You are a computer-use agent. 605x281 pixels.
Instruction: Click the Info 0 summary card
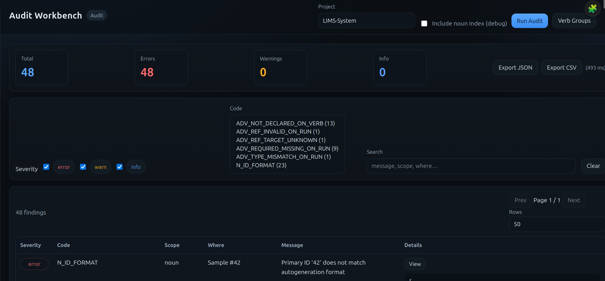click(400, 67)
